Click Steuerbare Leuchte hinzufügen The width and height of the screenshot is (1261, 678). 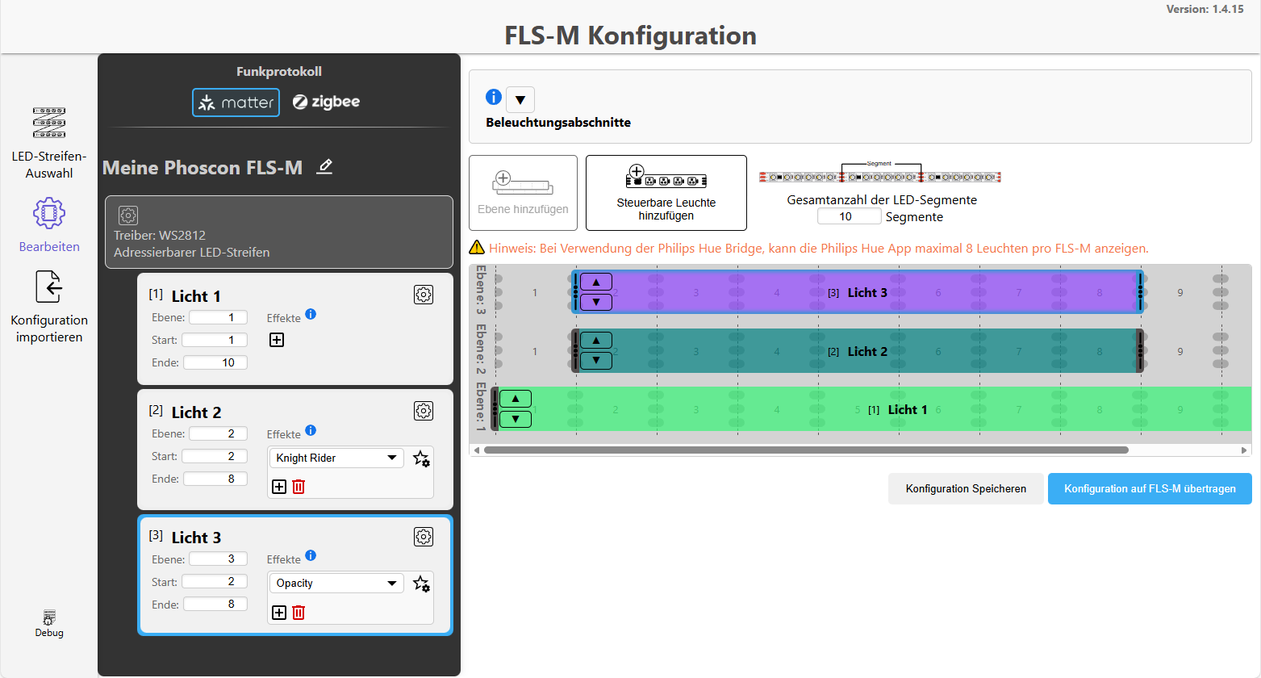click(666, 193)
